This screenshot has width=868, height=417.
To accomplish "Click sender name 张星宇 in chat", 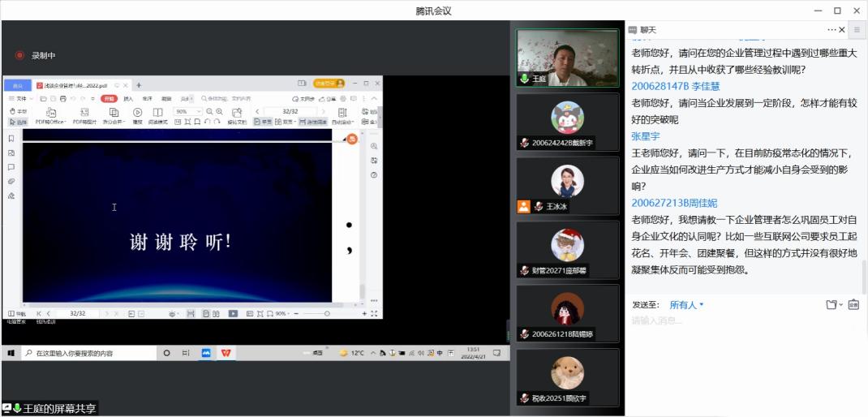I will 646,136.
